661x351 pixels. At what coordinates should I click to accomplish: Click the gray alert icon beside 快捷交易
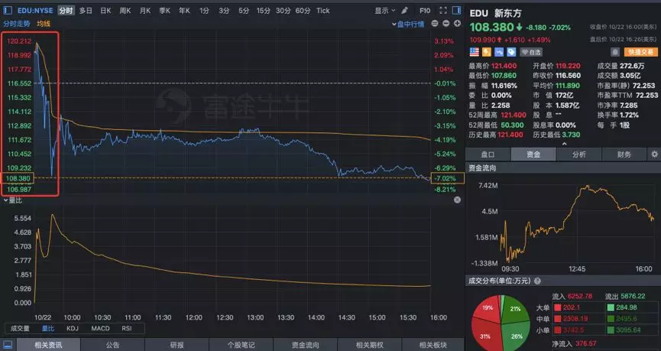[615, 52]
